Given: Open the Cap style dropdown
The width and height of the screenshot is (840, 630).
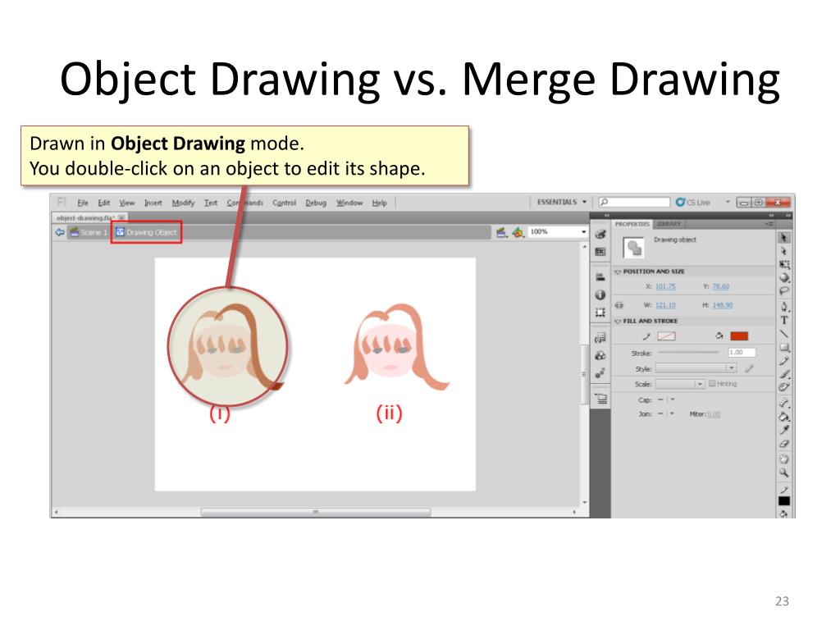Looking at the screenshot, I should click(666, 399).
